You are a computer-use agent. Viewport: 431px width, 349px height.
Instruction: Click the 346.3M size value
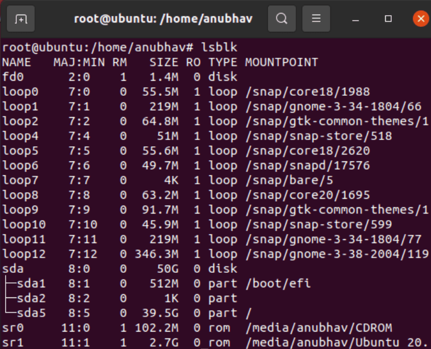[157, 254]
